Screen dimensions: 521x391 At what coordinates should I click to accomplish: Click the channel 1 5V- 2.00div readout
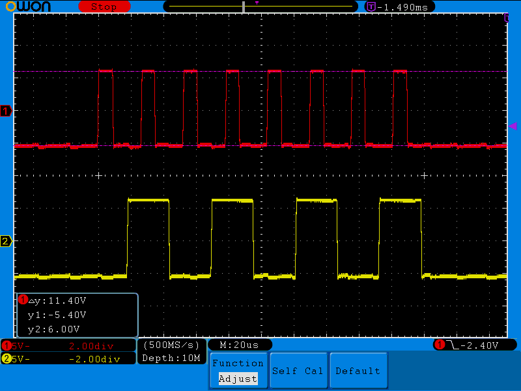tap(68, 346)
